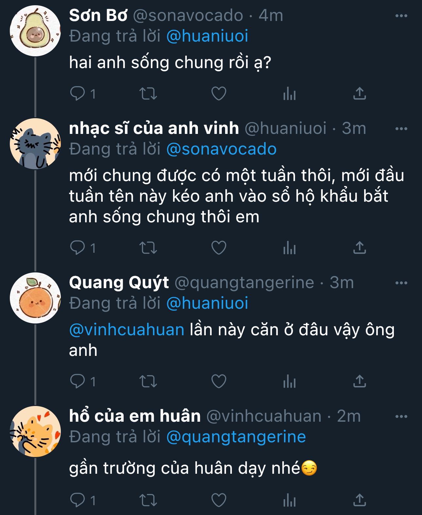Open the @vinhcuahuan mention in Quang Quýt's tweet
The width and height of the screenshot is (422, 515).
point(127,330)
